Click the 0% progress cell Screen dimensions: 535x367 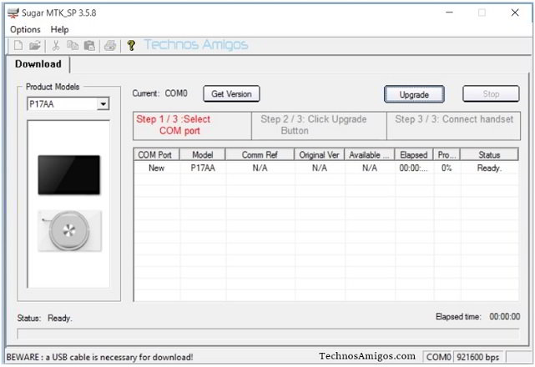point(447,168)
